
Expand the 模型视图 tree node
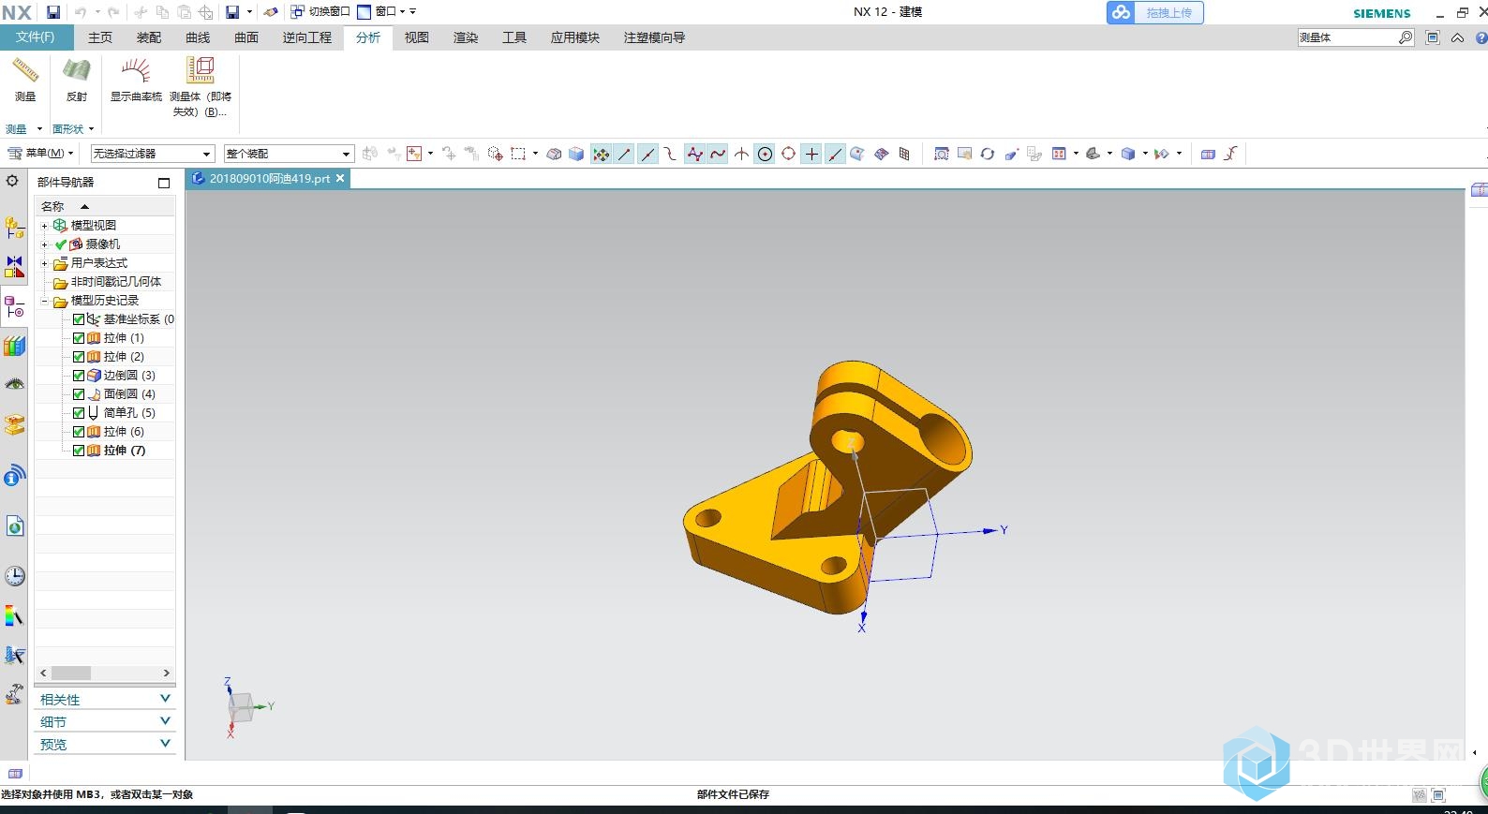[44, 226]
